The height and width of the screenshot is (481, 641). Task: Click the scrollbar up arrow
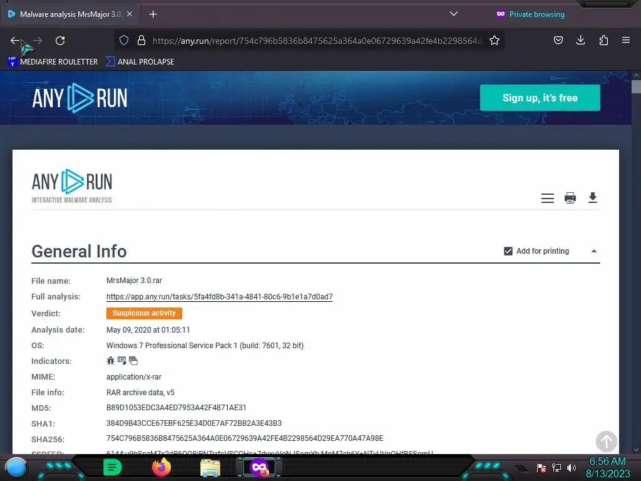point(636,75)
